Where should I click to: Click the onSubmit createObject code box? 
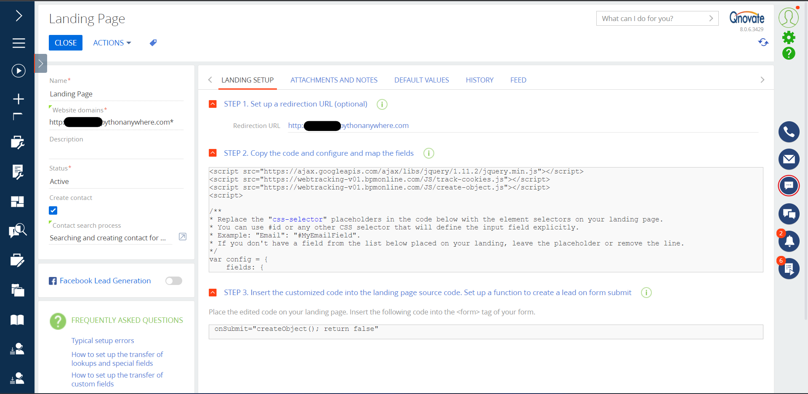(x=486, y=332)
